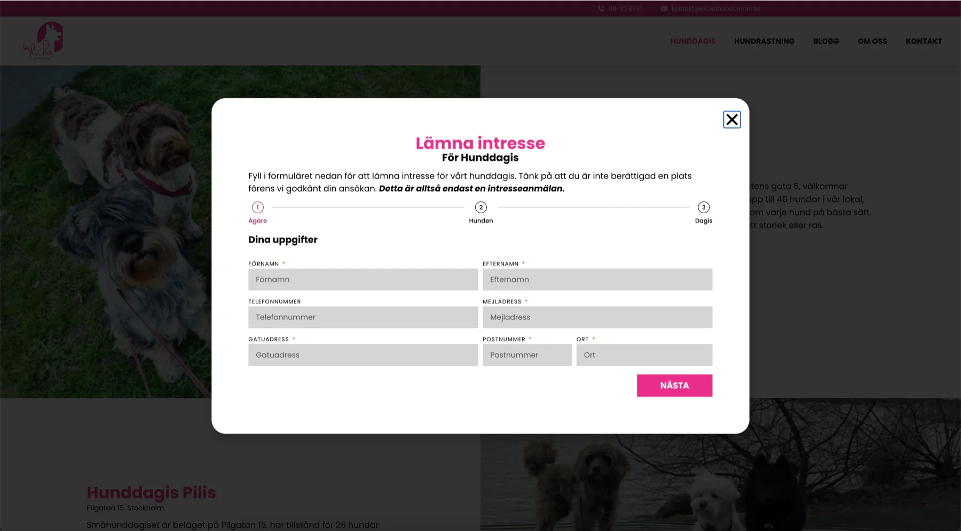The height and width of the screenshot is (531, 961).
Task: Click the Ägare step label
Action: click(x=258, y=221)
